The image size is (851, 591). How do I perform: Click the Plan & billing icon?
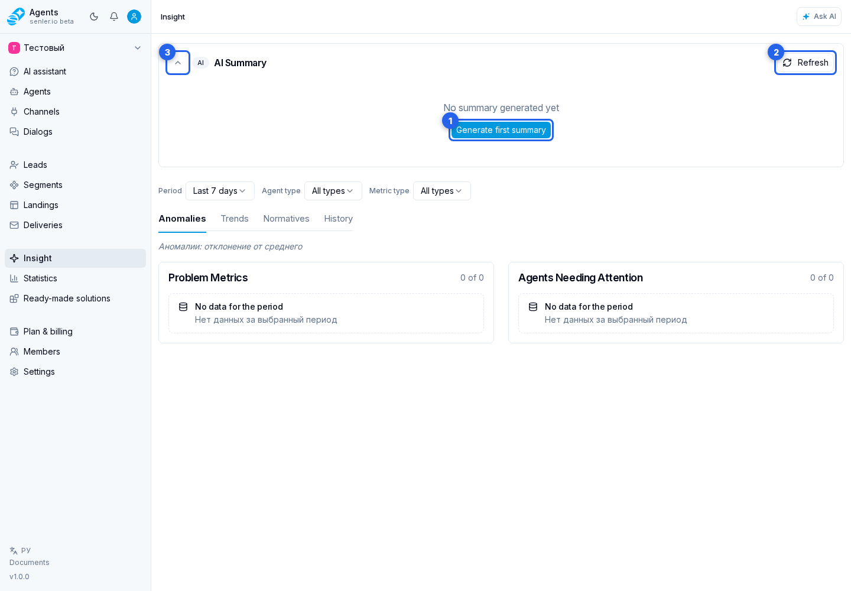(14, 332)
